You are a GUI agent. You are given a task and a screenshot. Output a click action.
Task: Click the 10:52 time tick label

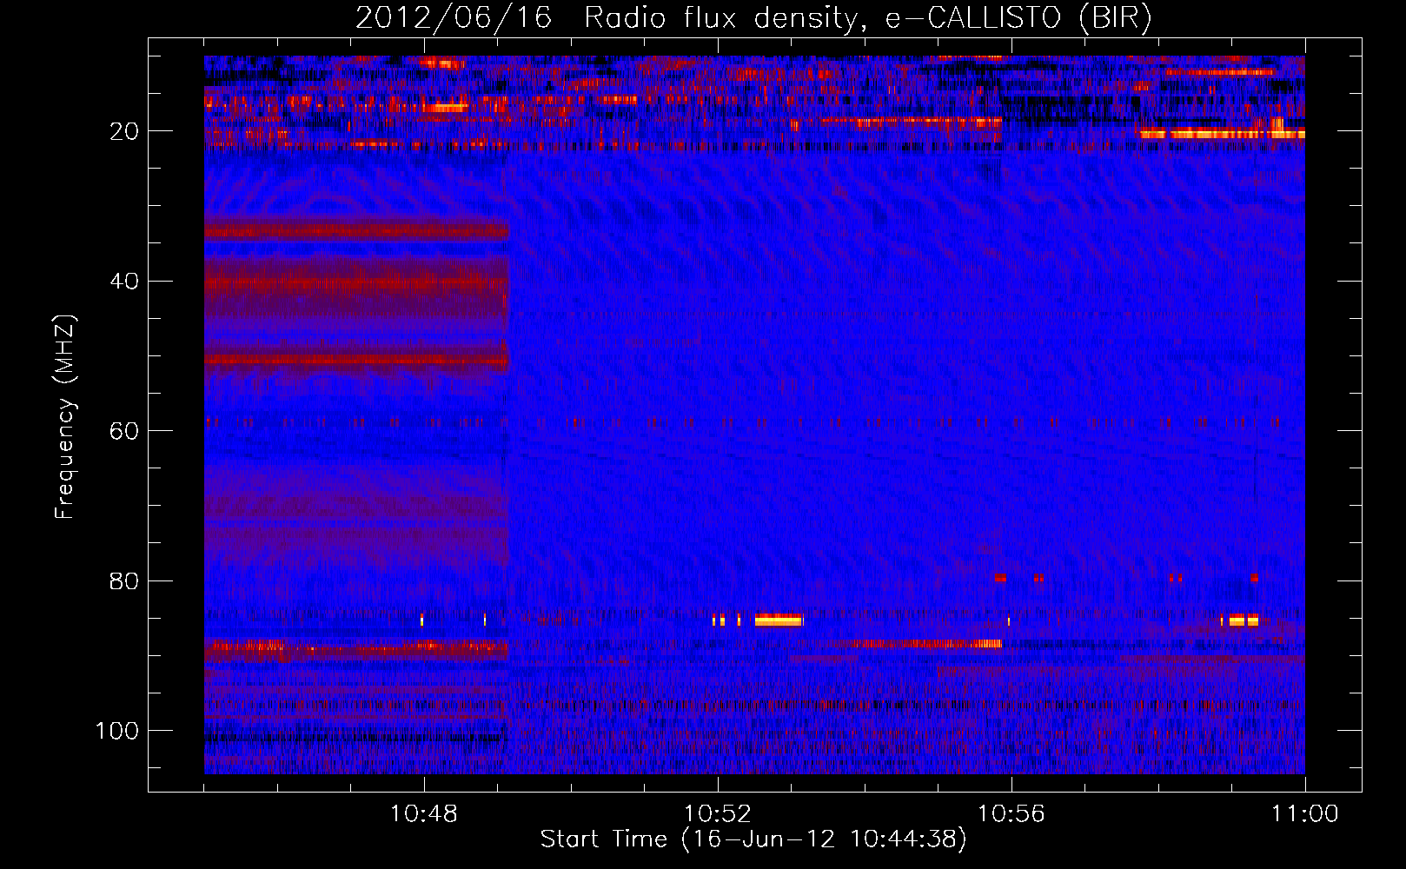click(718, 814)
